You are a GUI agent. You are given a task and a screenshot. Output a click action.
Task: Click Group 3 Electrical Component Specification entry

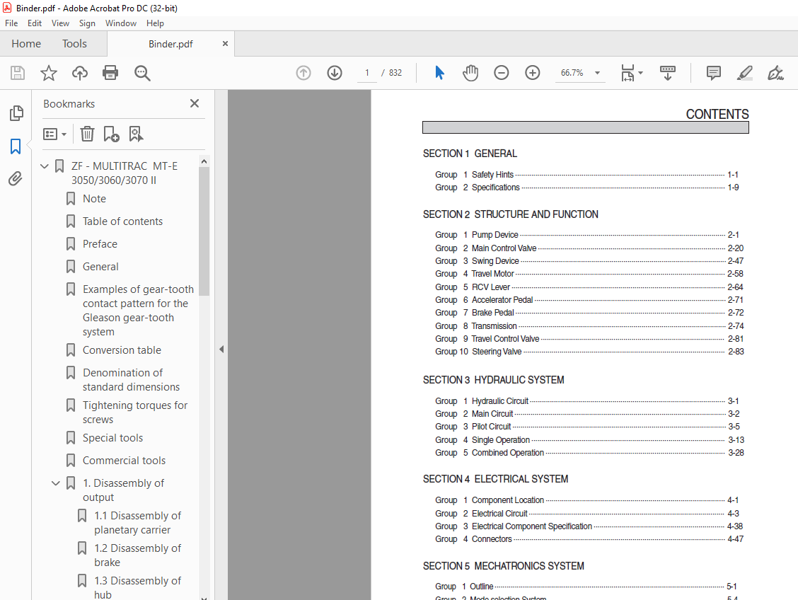click(589, 526)
